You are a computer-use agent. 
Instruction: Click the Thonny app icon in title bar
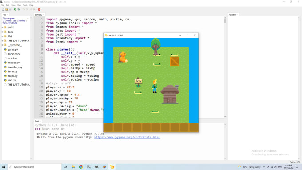pos(1,2)
